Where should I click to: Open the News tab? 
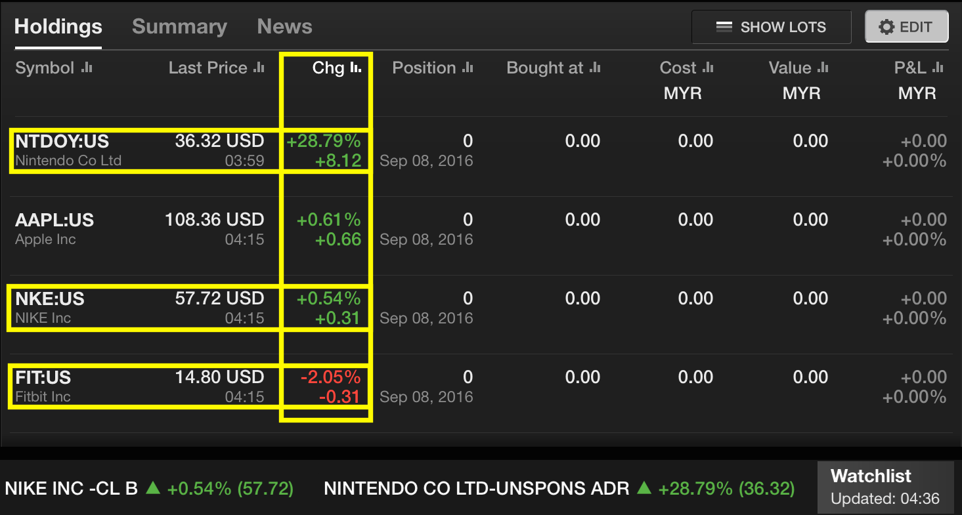pos(284,26)
